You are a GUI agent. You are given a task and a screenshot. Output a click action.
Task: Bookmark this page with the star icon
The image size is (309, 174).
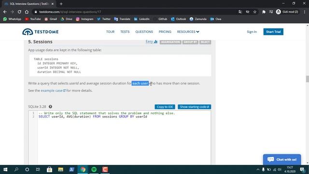point(255,12)
